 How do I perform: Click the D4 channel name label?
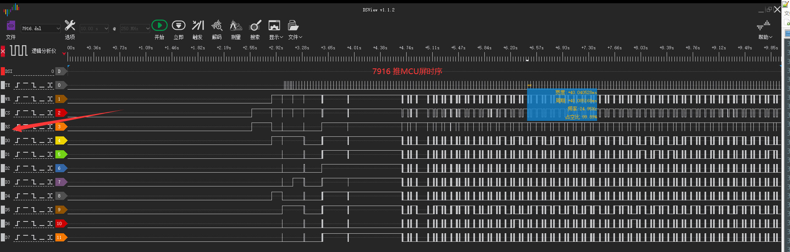[8, 196]
